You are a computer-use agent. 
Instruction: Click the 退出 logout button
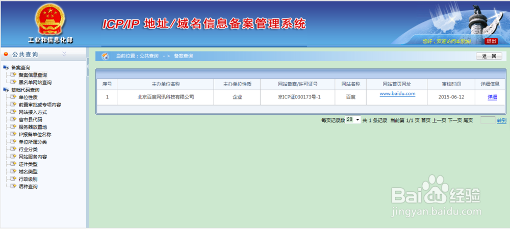coord(491,41)
